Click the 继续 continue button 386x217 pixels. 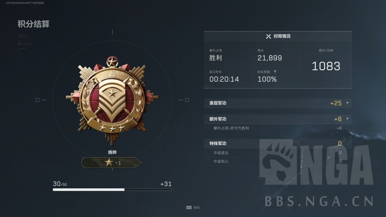193,208
